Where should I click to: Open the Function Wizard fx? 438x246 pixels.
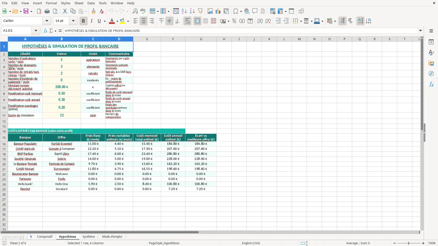point(45,31)
